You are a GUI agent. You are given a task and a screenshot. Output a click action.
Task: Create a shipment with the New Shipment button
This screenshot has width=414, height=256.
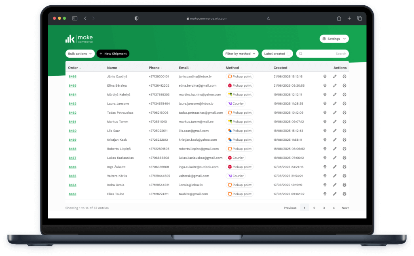113,54
